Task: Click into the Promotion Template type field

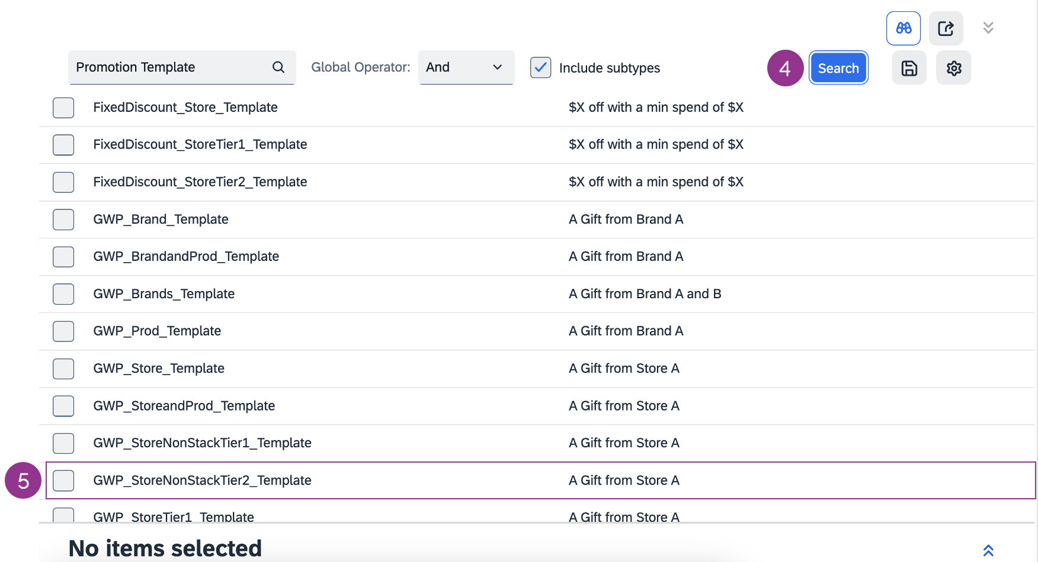Action: click(x=169, y=67)
